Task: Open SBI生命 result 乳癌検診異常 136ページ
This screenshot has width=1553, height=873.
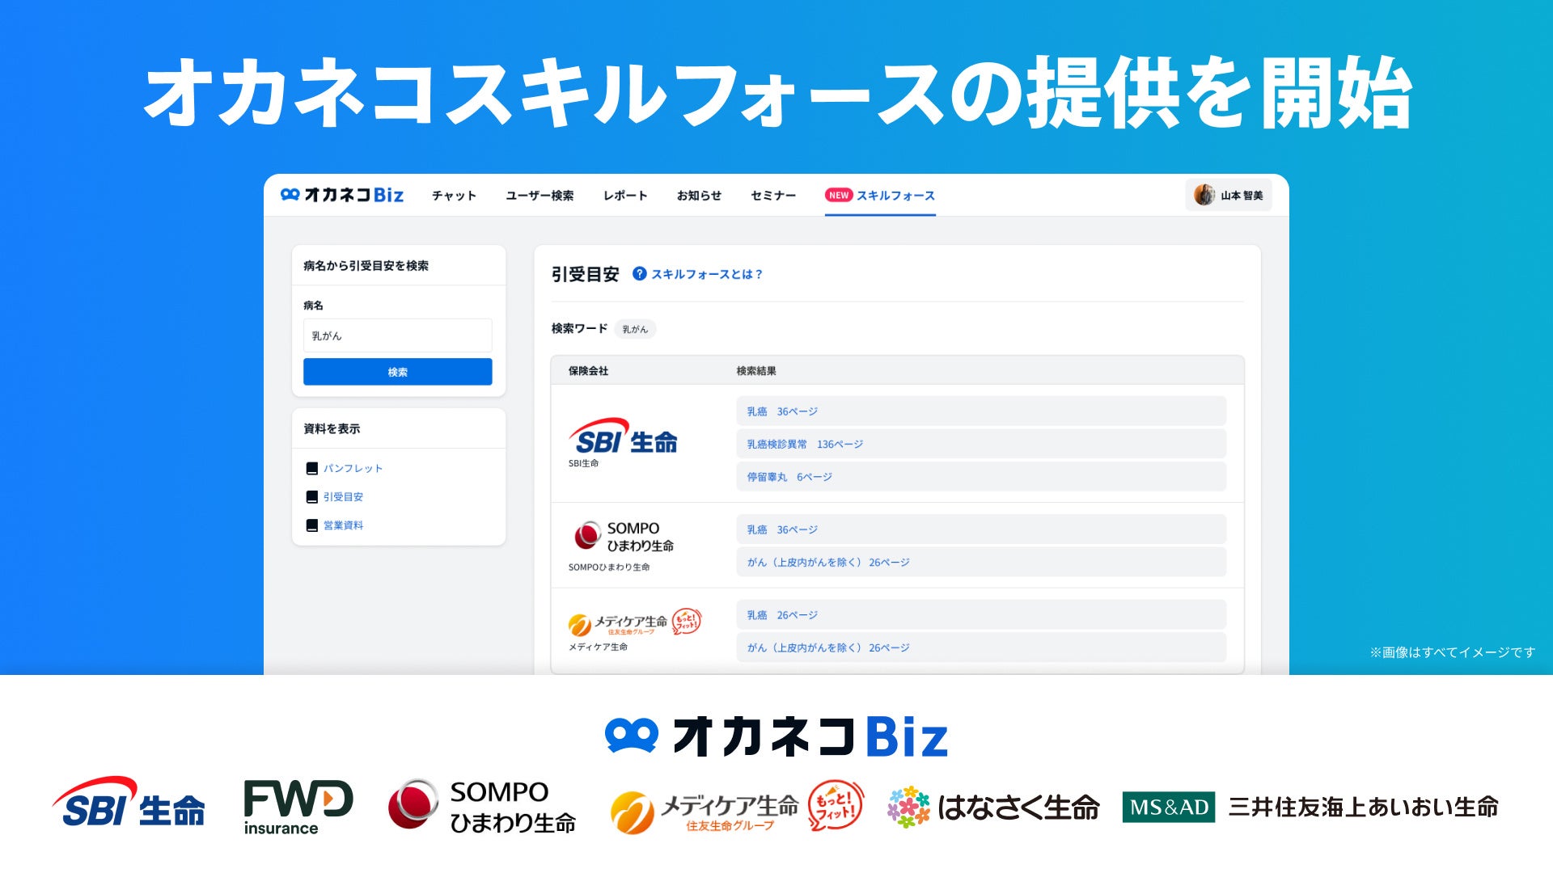Action: 980,445
